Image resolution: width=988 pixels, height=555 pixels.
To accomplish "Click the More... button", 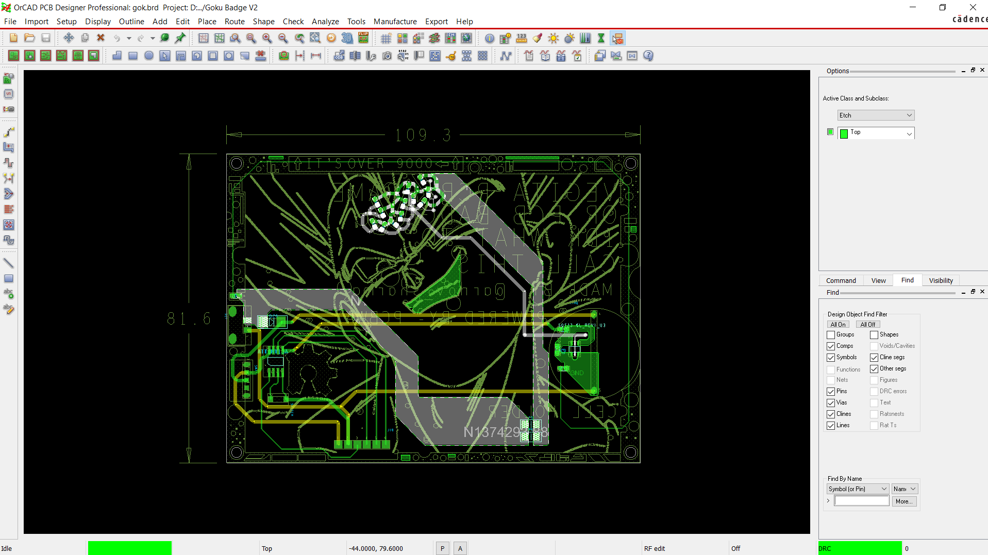I will [904, 501].
